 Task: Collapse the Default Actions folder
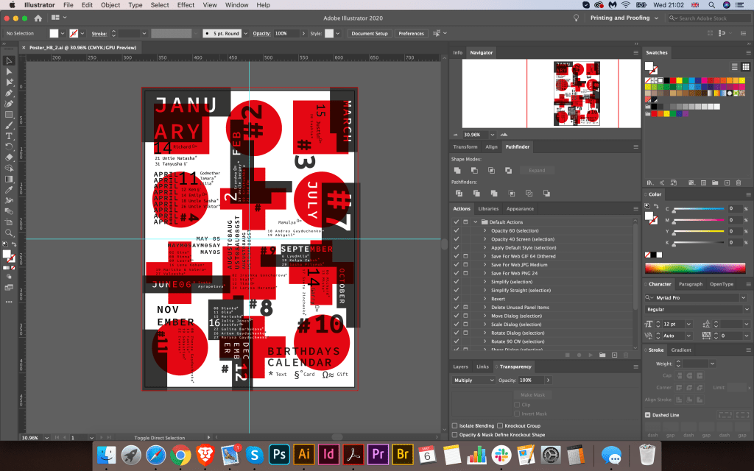point(476,222)
